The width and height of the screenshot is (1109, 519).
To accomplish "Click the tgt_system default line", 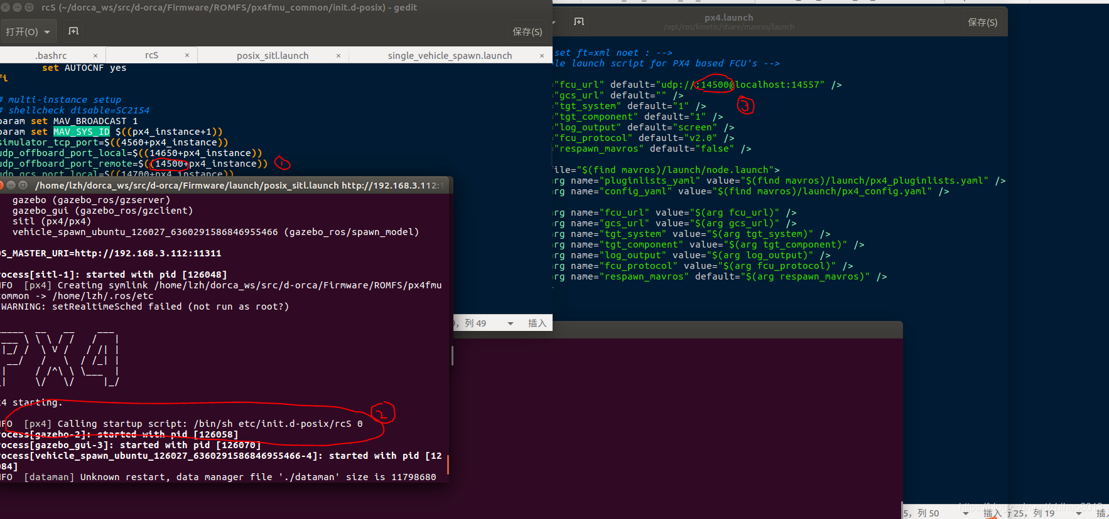I will (x=630, y=106).
